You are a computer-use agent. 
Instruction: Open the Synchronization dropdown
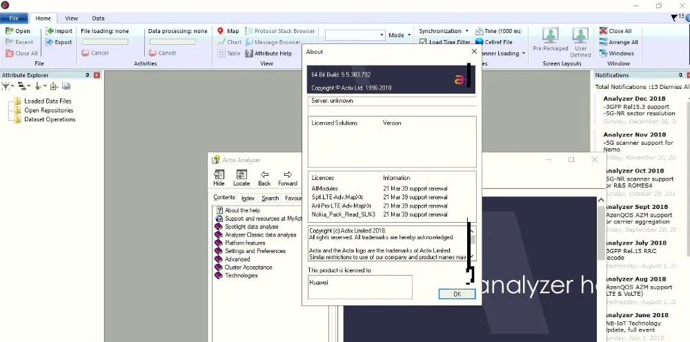click(x=444, y=31)
